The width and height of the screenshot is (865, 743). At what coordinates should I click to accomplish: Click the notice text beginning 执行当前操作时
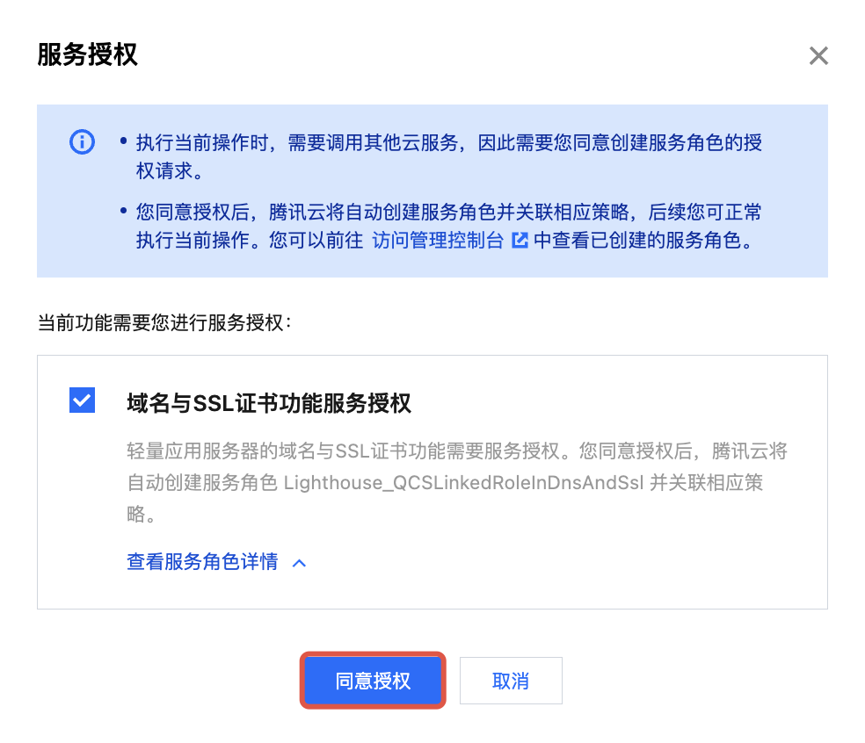(449, 156)
